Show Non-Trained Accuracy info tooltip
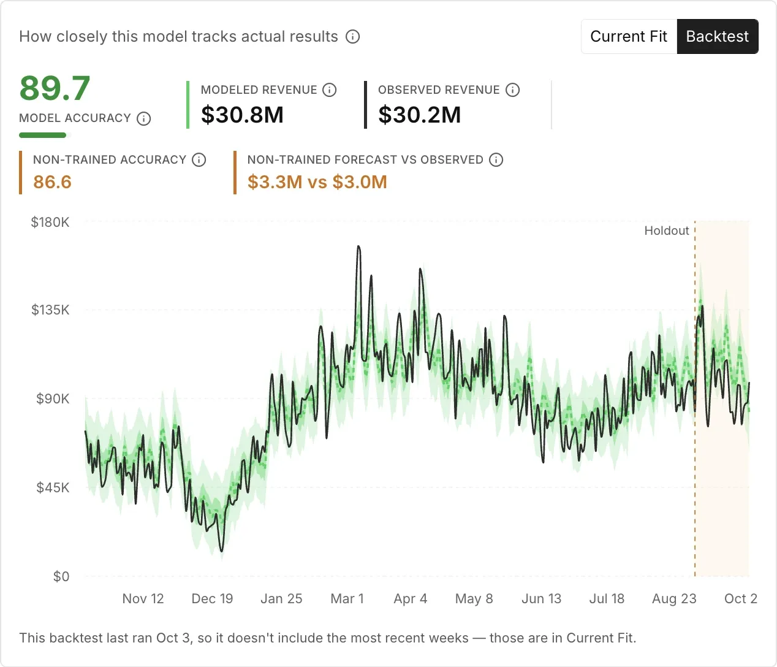Image resolution: width=777 pixels, height=667 pixels. point(199,160)
